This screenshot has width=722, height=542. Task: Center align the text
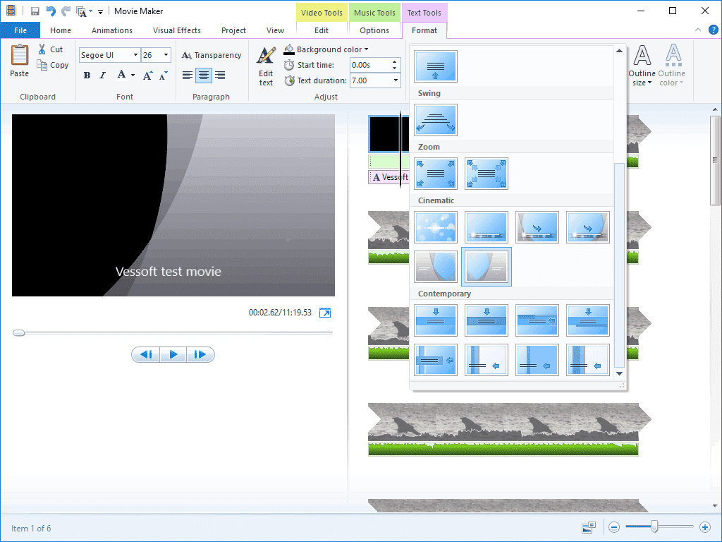click(204, 75)
